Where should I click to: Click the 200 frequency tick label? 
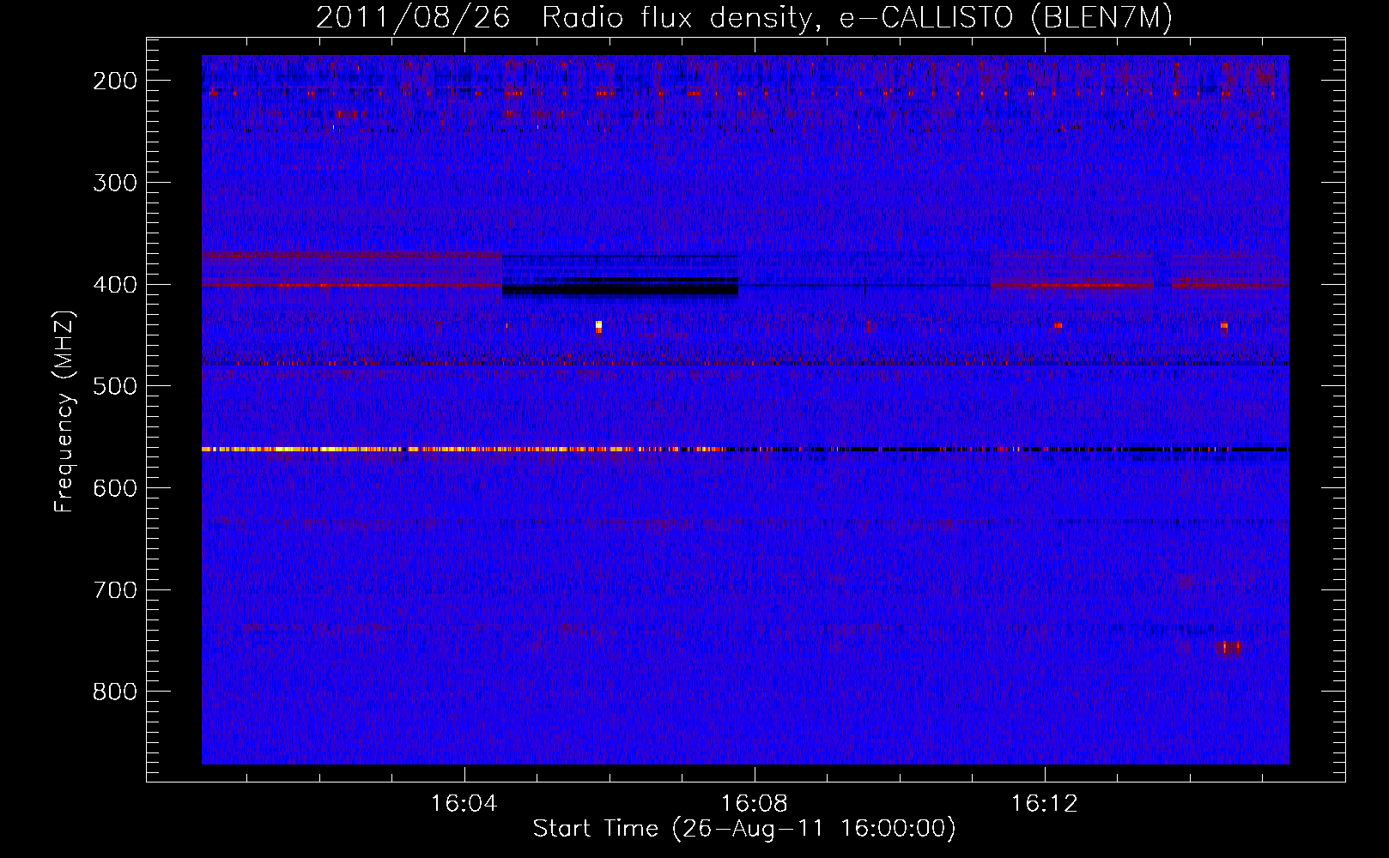(115, 81)
